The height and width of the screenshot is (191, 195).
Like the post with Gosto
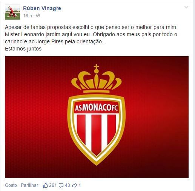click(x=11, y=185)
